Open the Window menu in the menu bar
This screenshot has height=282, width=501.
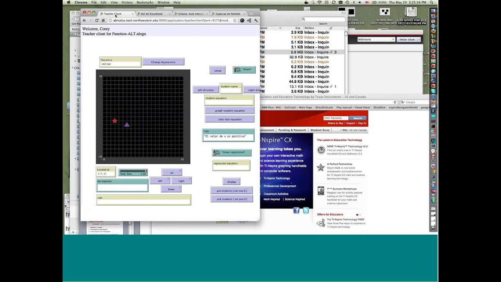[164, 2]
